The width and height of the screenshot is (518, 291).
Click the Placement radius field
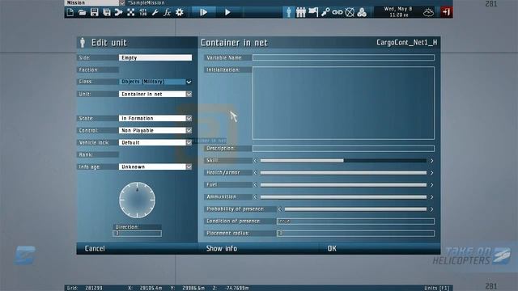point(355,234)
